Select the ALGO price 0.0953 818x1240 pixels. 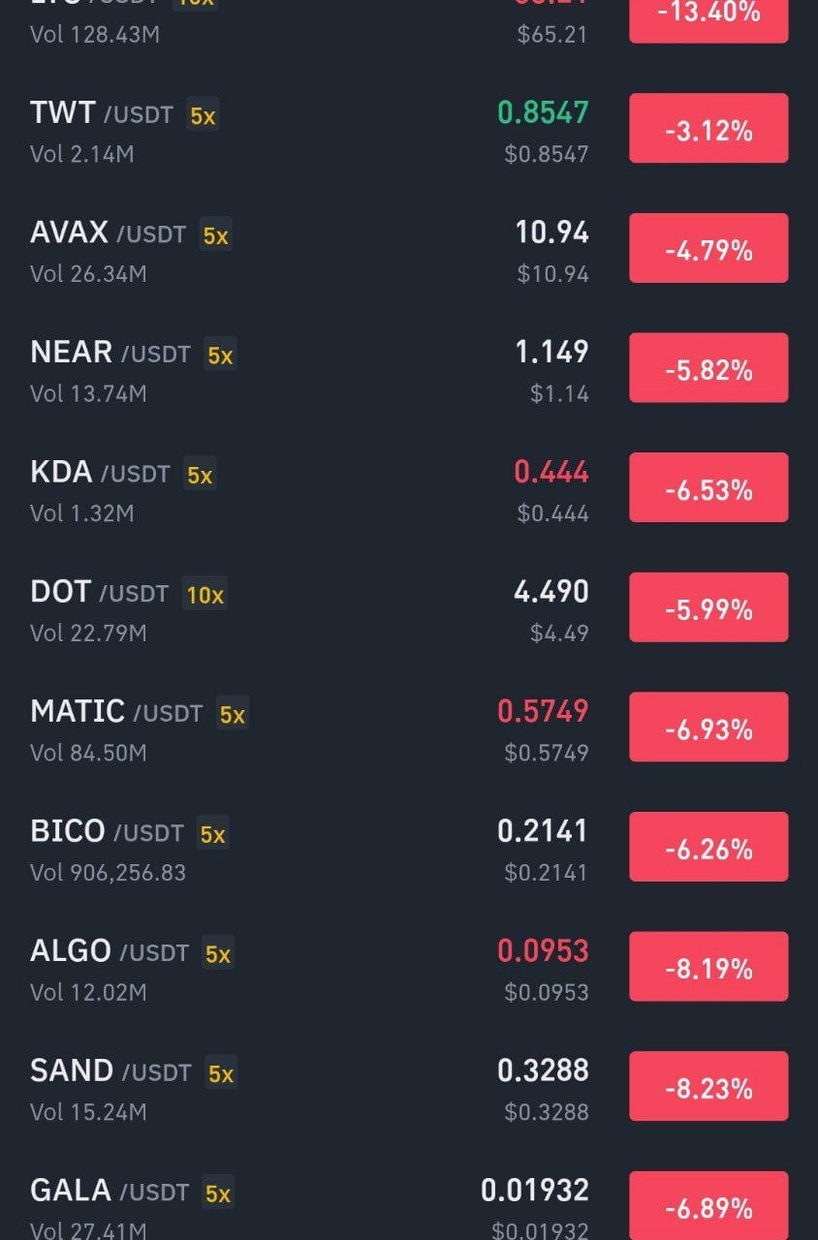coord(543,950)
